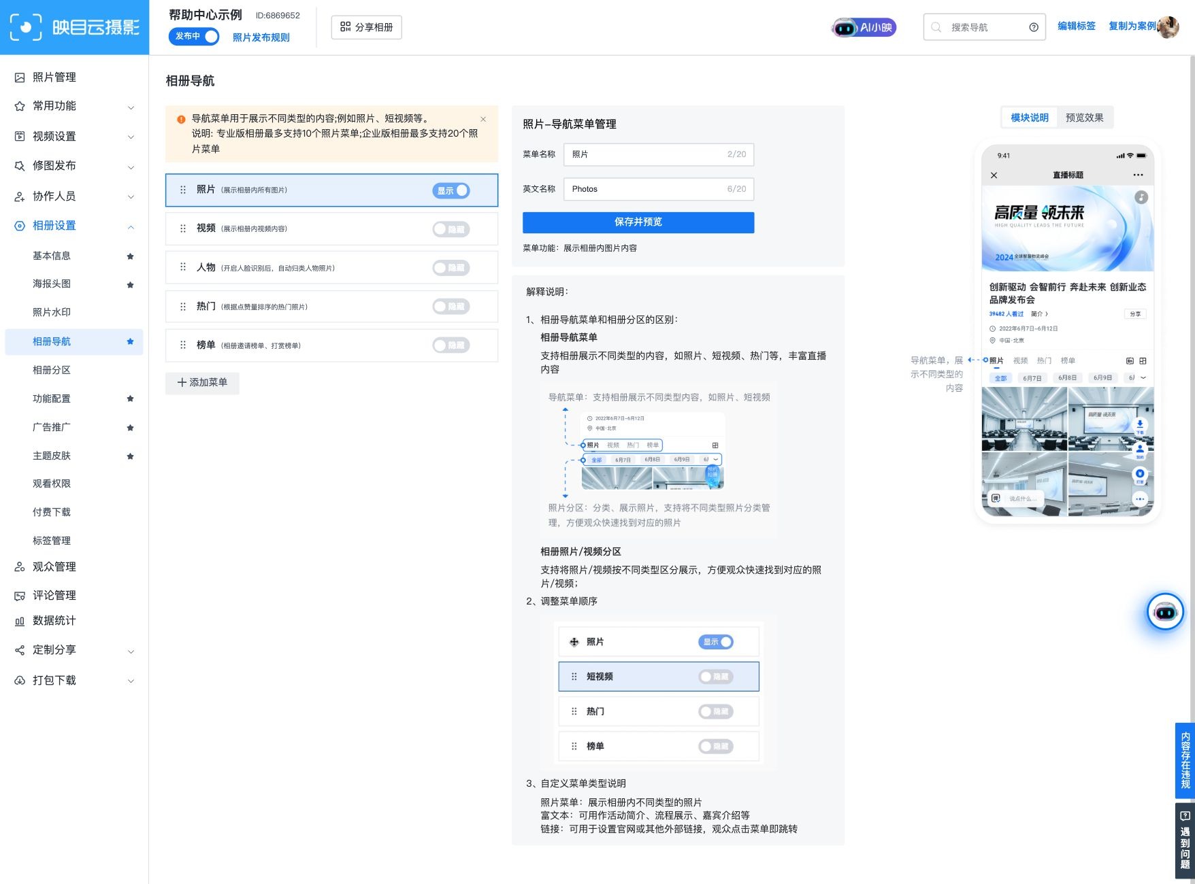
Task: Click the help icon in the search box
Action: click(x=1034, y=28)
